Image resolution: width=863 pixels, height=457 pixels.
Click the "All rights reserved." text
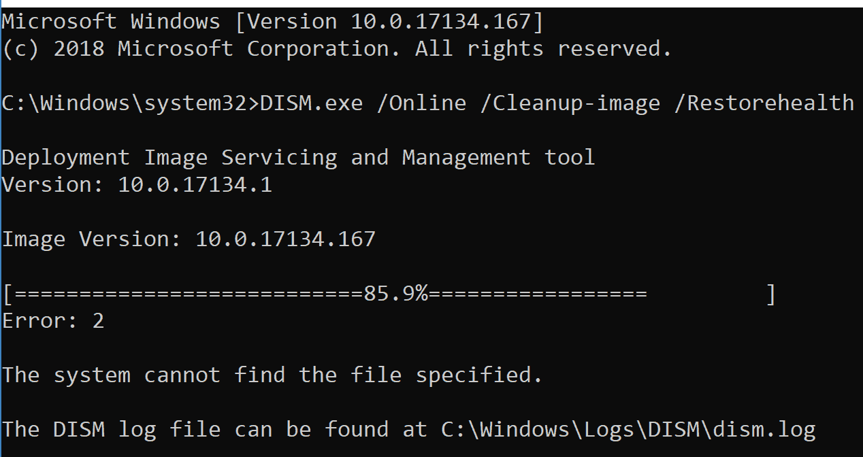click(x=543, y=49)
